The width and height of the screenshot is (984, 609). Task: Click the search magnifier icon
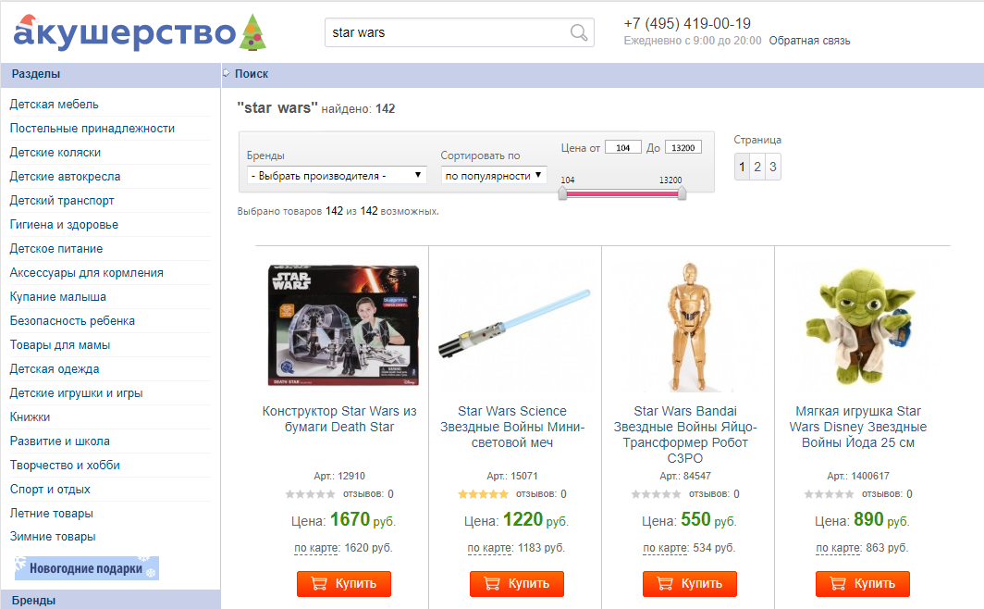(579, 32)
